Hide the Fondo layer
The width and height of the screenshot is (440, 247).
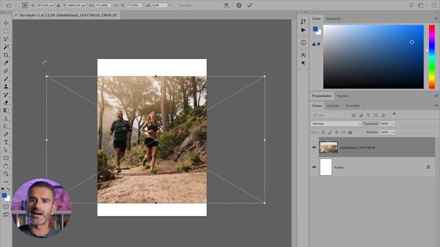coord(314,167)
